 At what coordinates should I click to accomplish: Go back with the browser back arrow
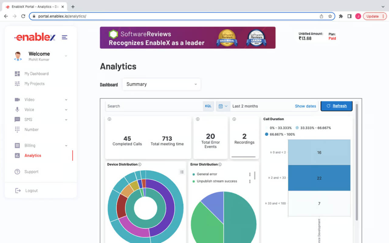[6, 16]
